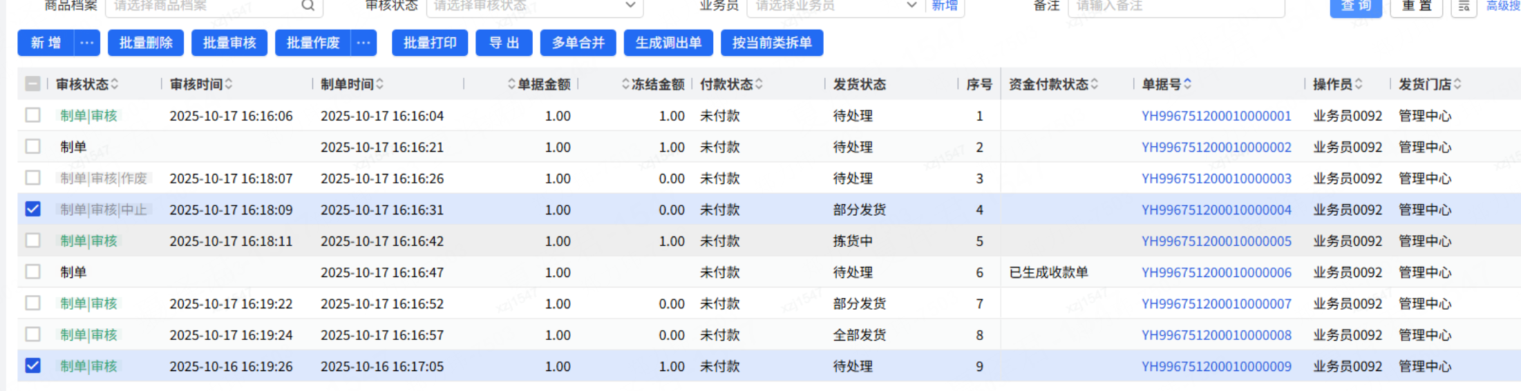Focus the product archive input field

click(214, 6)
